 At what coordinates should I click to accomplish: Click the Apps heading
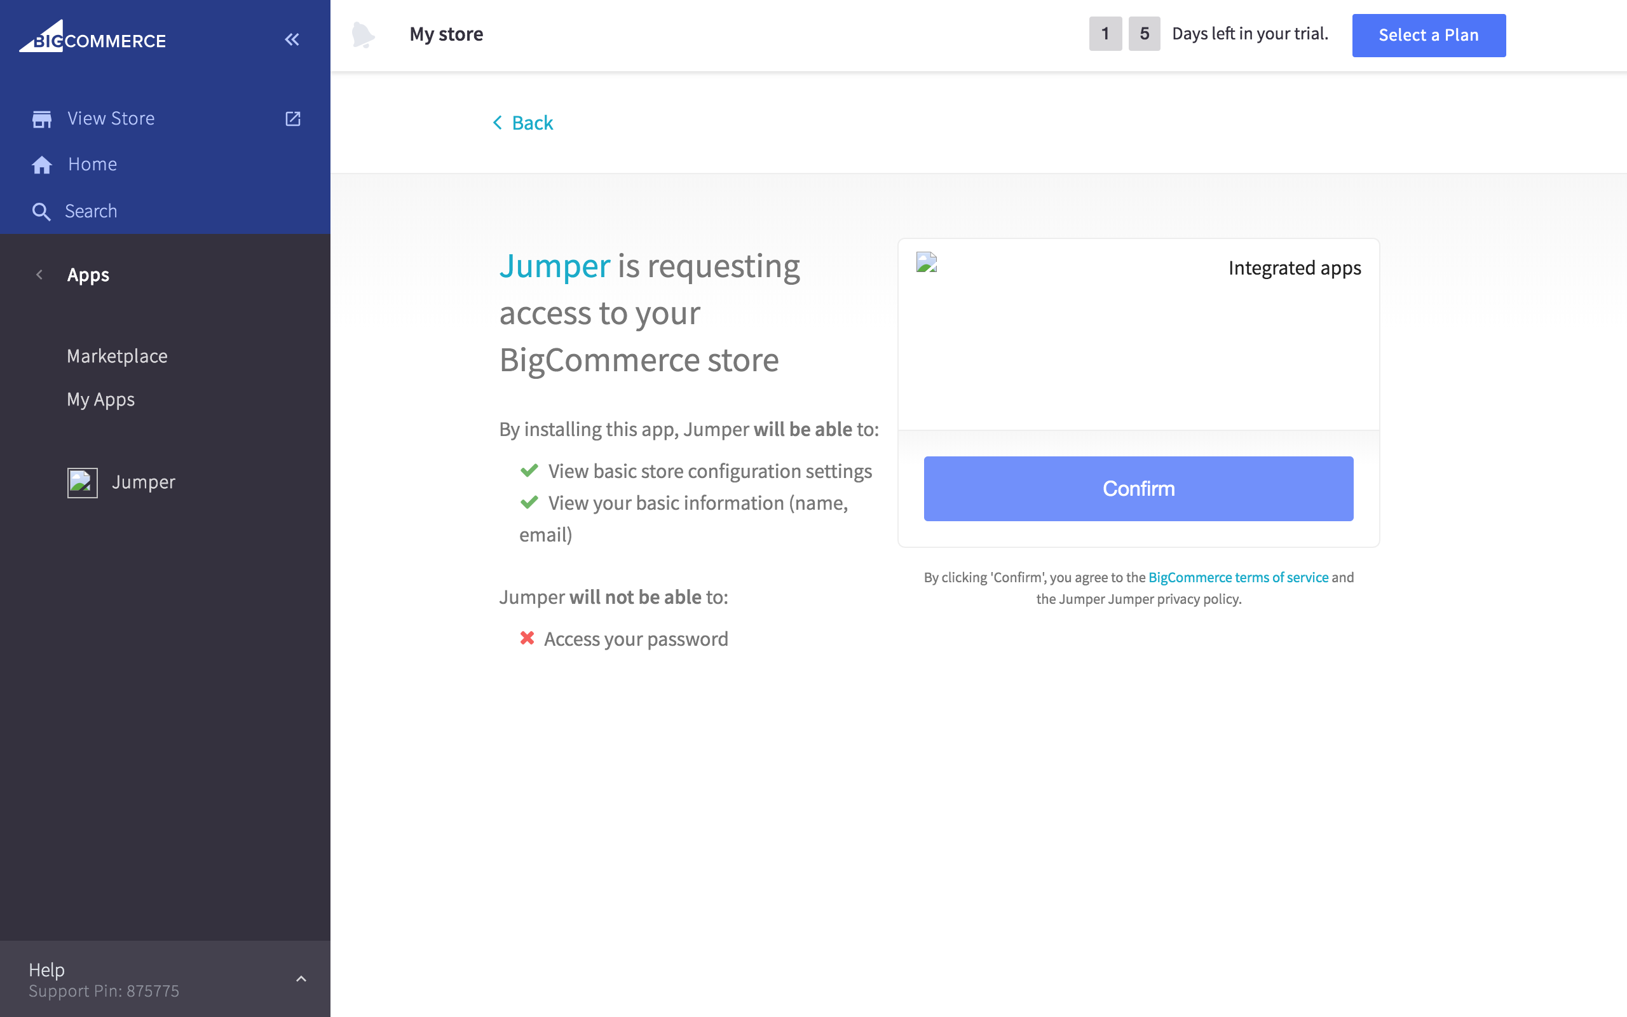click(88, 275)
